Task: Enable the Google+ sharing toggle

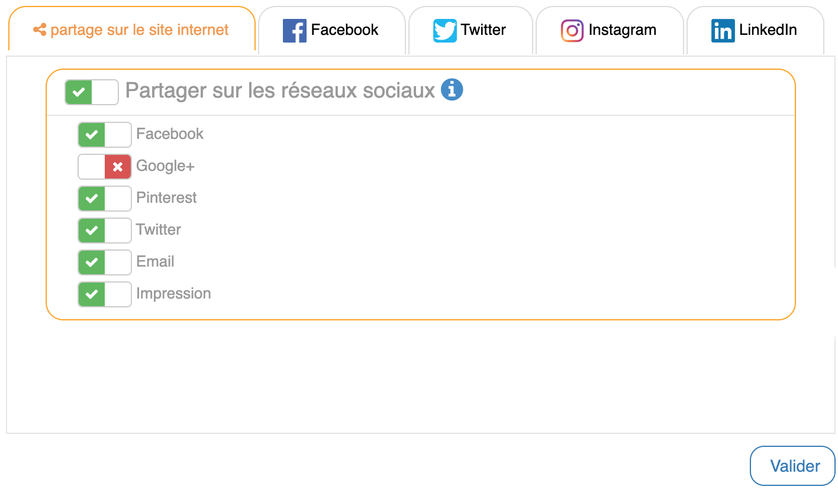Action: [x=105, y=167]
